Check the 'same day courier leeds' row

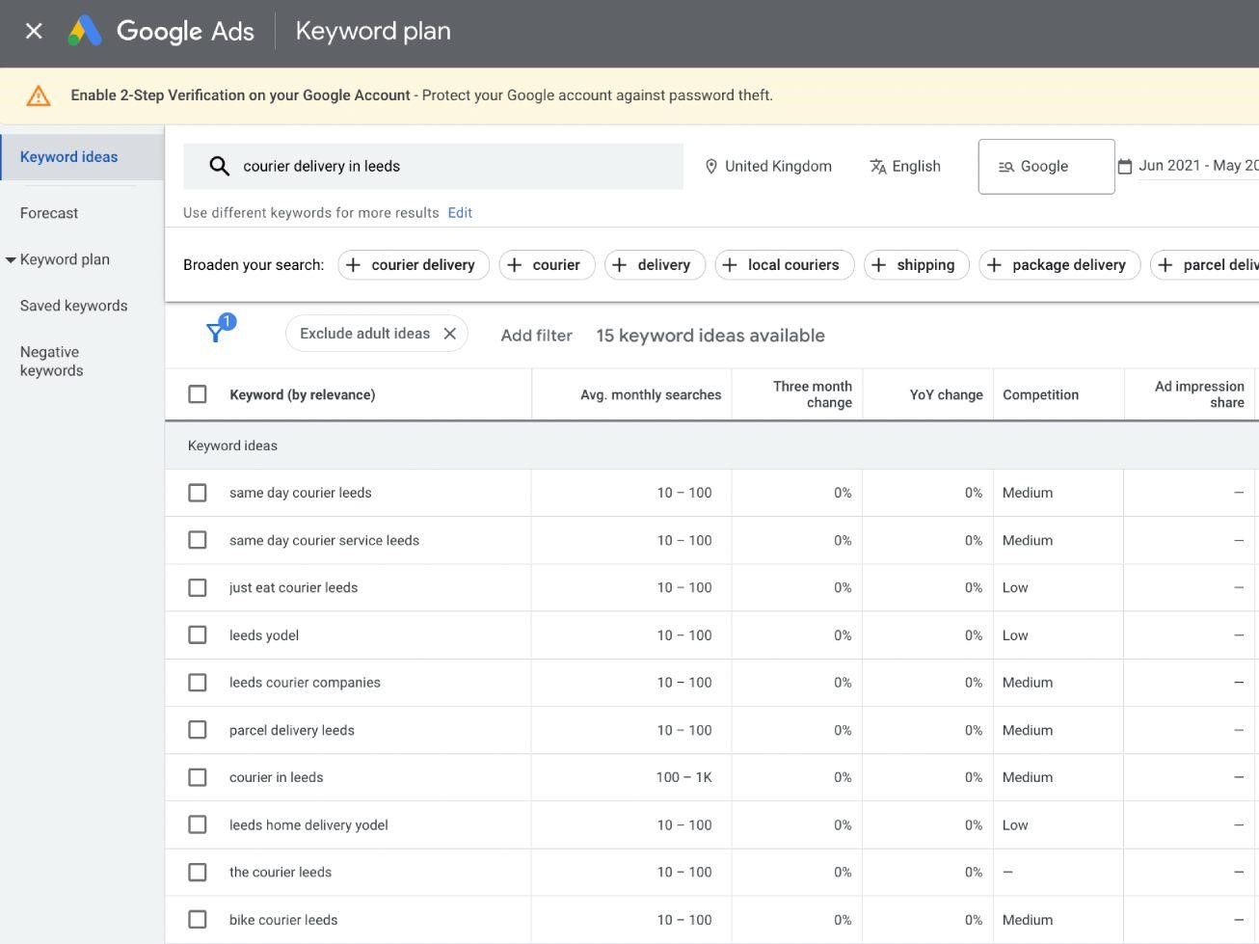click(198, 493)
